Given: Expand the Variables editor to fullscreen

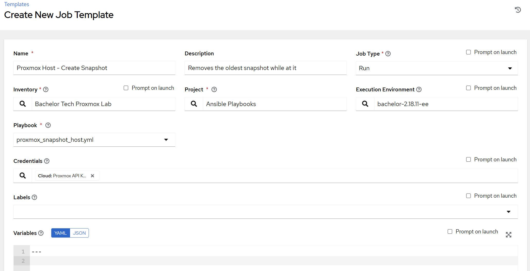Looking at the screenshot, I should coord(508,235).
